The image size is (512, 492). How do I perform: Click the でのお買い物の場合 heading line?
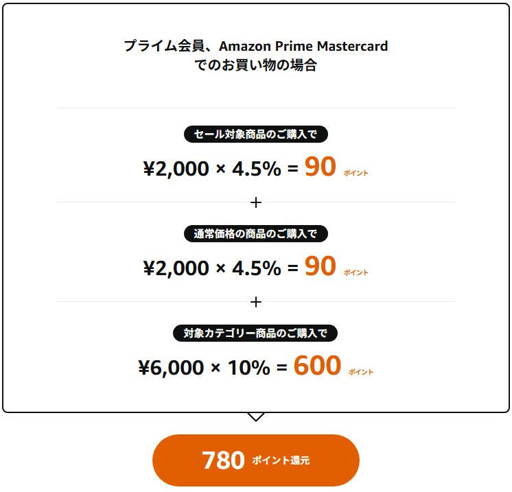[256, 65]
